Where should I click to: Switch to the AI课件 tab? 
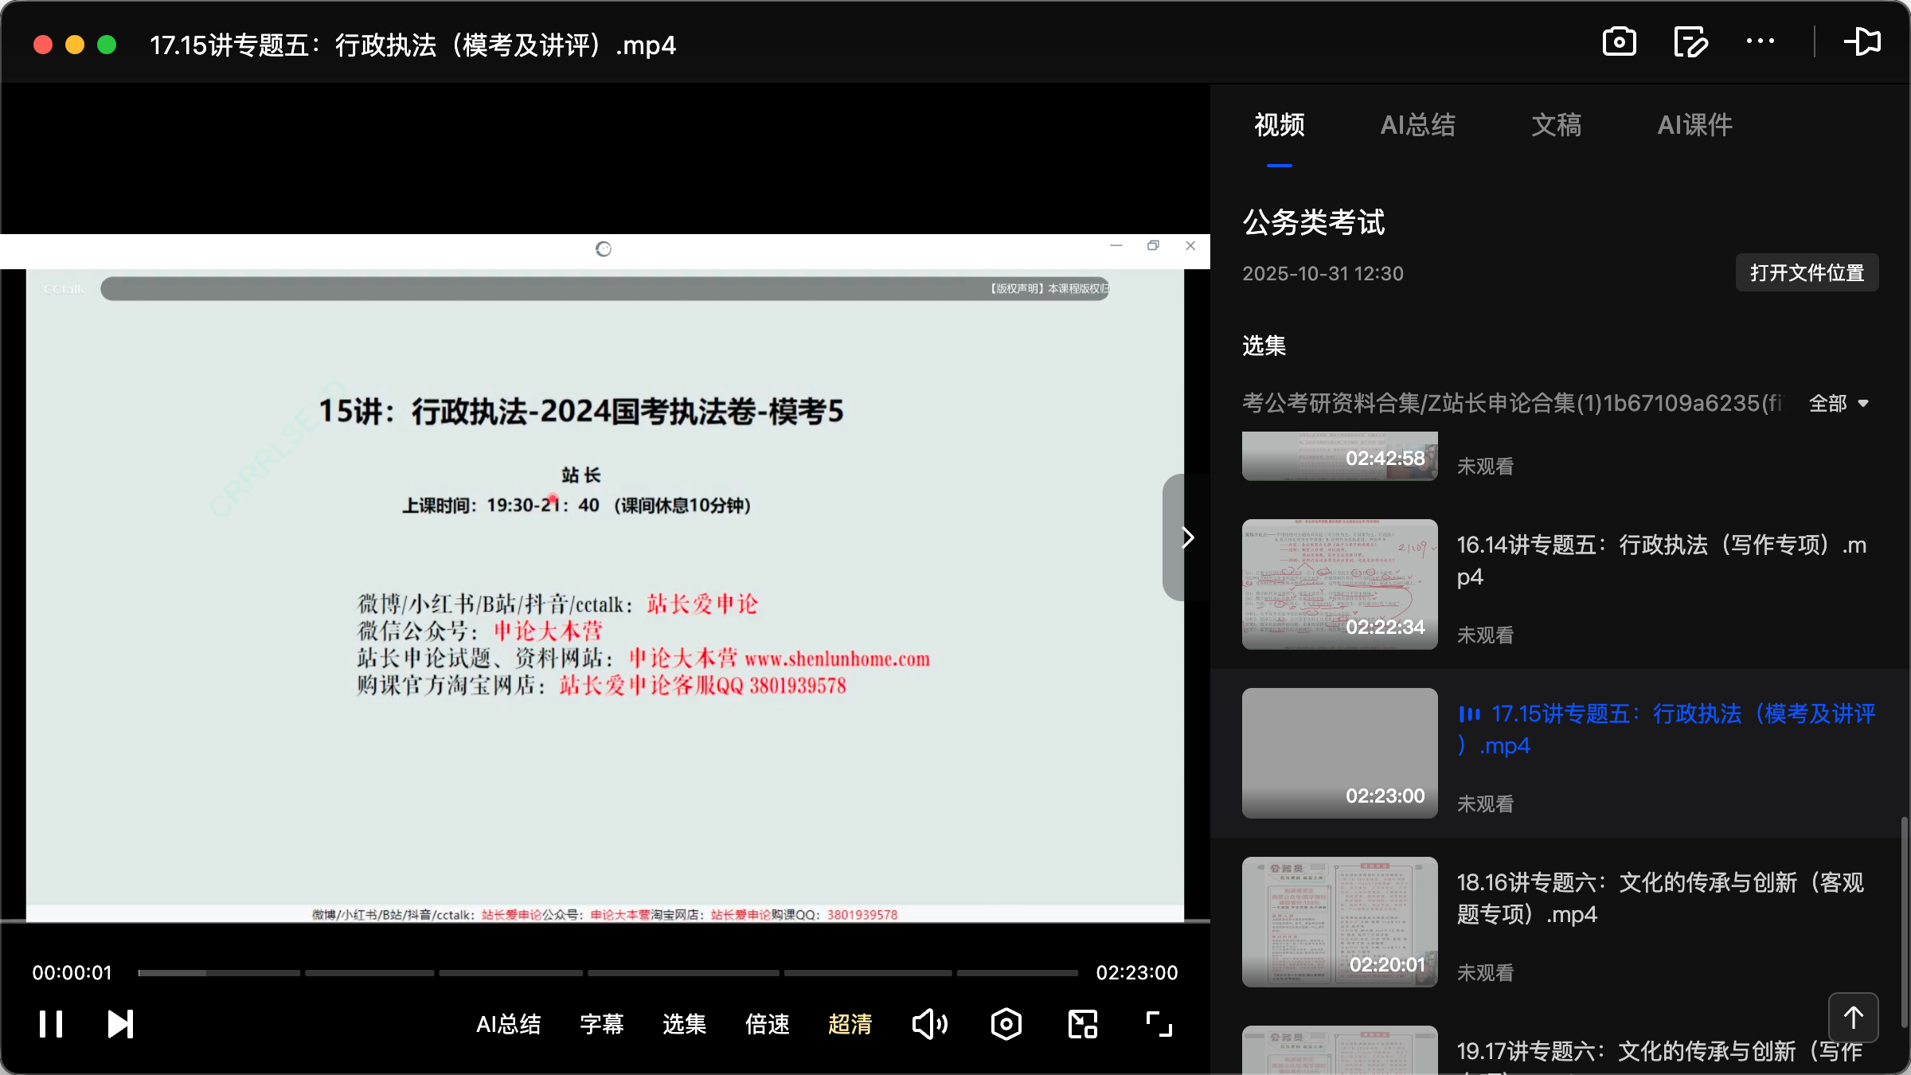[1694, 125]
